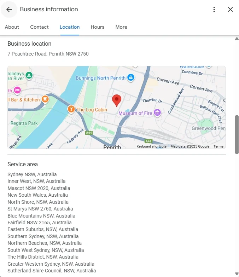Go back using the left arrow
The width and height of the screenshot is (239, 277).
pyautogui.click(x=9, y=9)
